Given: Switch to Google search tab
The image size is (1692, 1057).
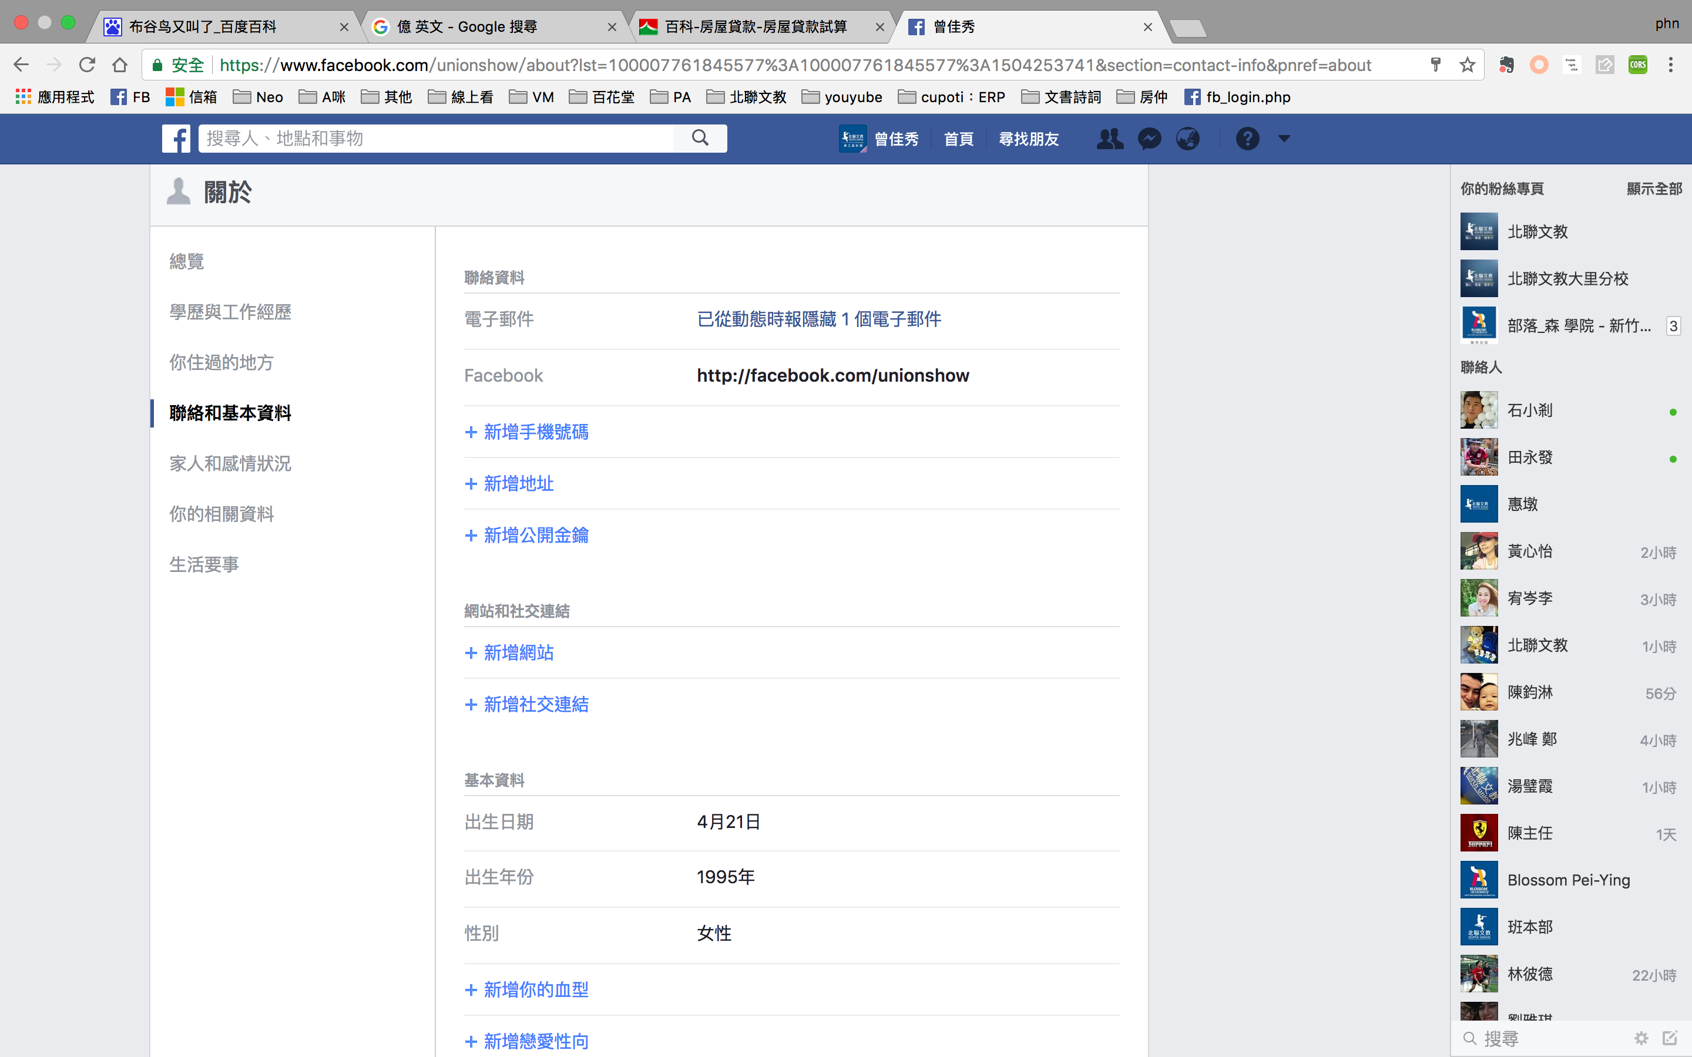Looking at the screenshot, I should [489, 26].
